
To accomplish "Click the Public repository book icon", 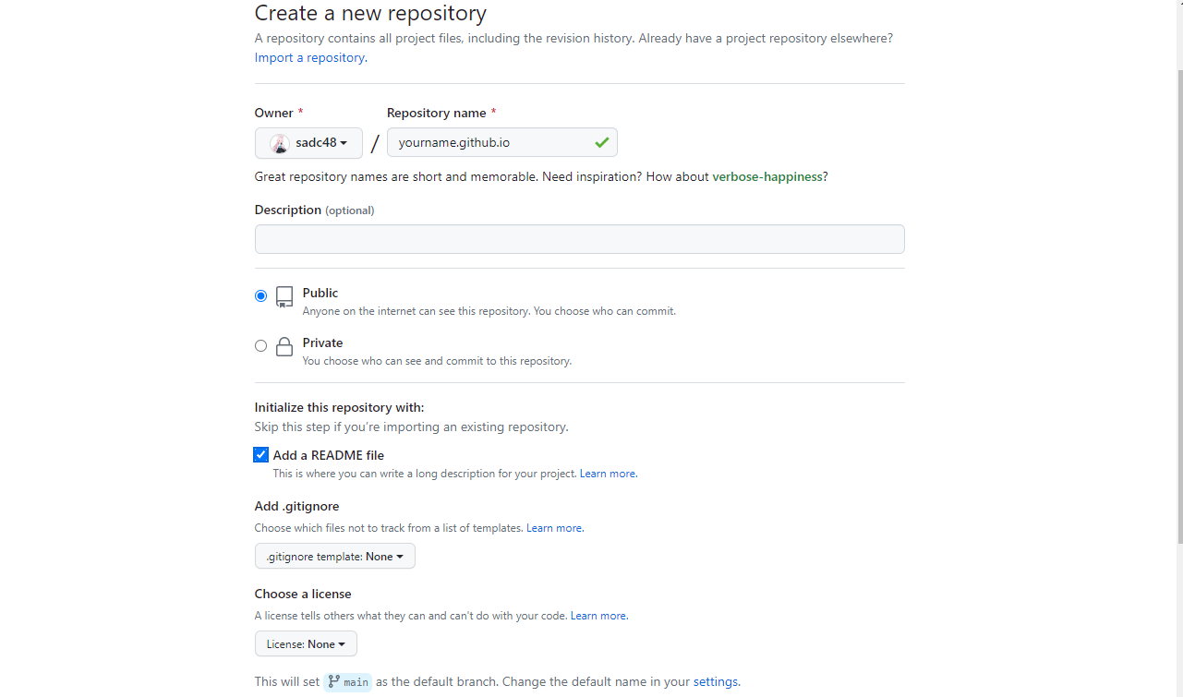I will 284,296.
